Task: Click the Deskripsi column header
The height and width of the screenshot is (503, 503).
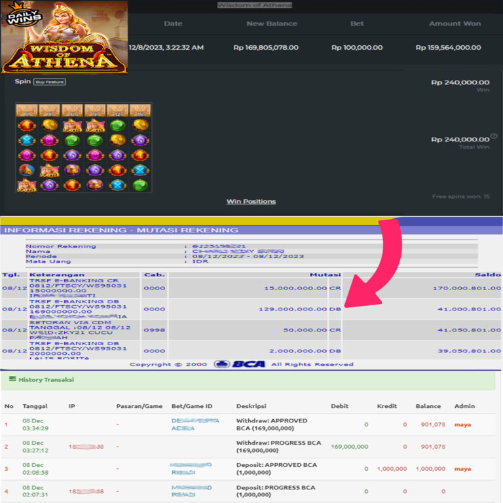Action: [251, 406]
